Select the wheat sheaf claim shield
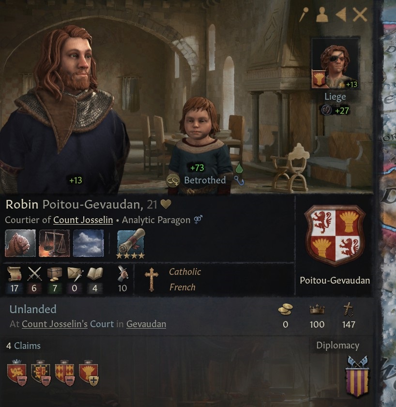 click(89, 373)
